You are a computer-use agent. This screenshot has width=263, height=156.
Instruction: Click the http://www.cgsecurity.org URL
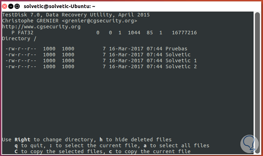41,27
